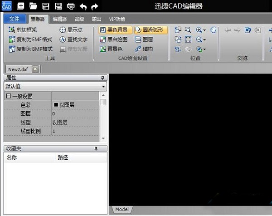Switch to the 高级 advanced tab
Viewport: 272px width, 216px height.
point(79,19)
